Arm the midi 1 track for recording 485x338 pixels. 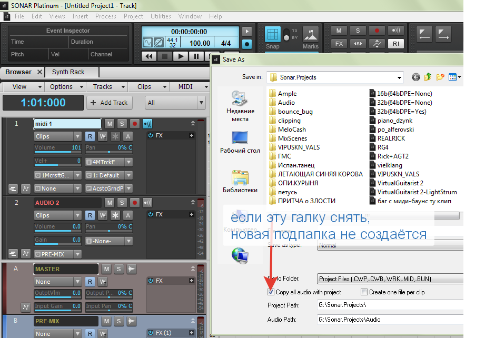(x=135, y=124)
